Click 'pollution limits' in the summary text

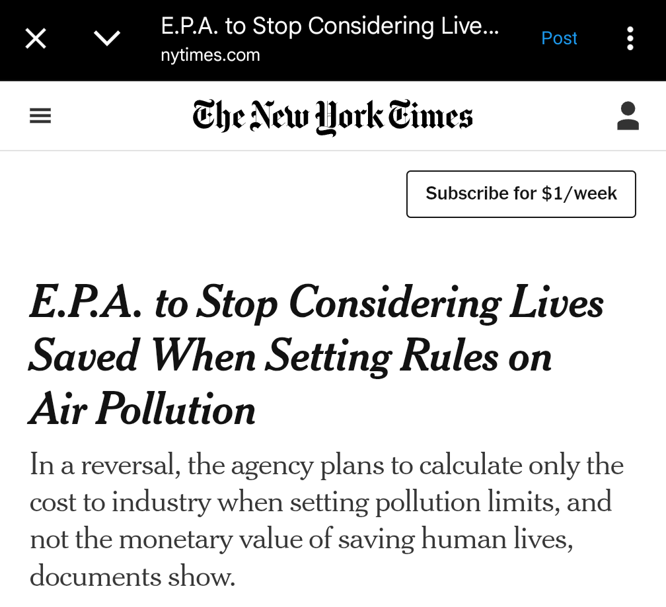pos(452,503)
